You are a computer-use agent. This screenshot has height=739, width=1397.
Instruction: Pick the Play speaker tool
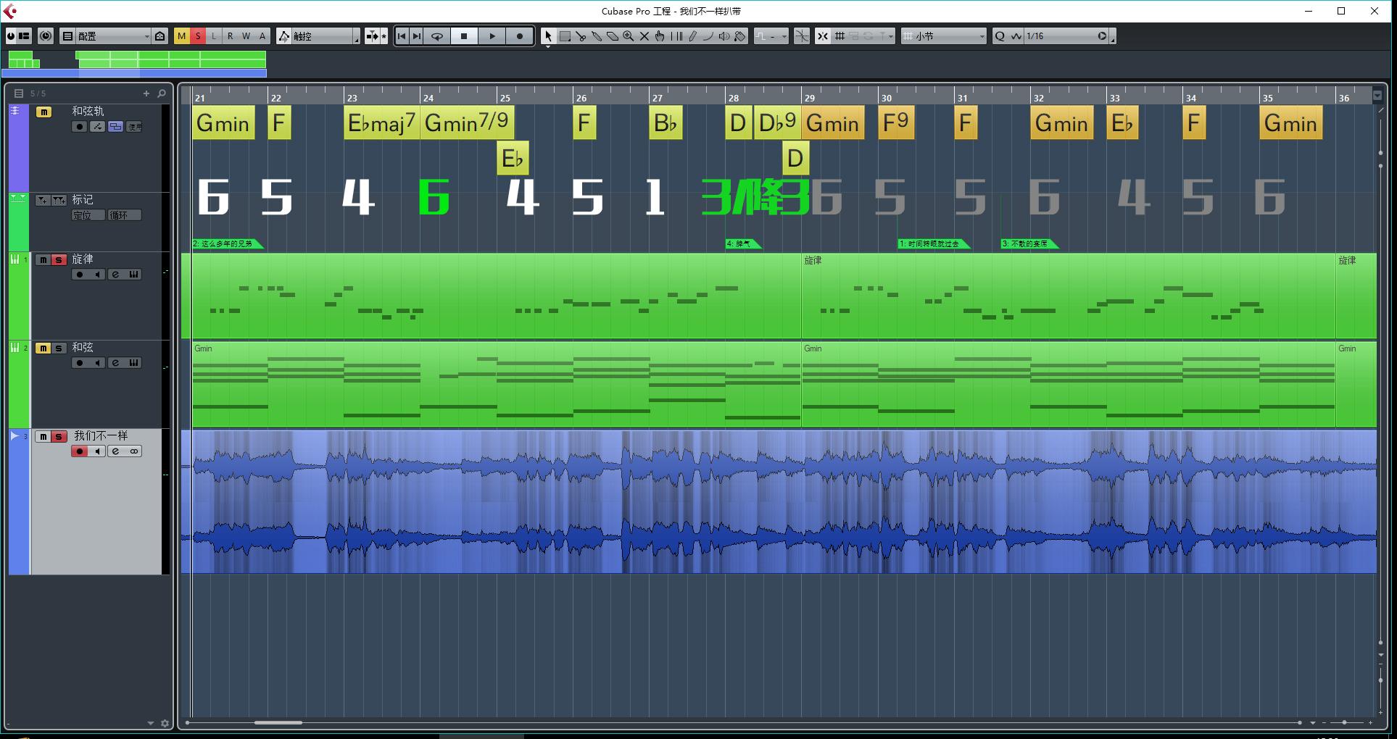pos(724,36)
